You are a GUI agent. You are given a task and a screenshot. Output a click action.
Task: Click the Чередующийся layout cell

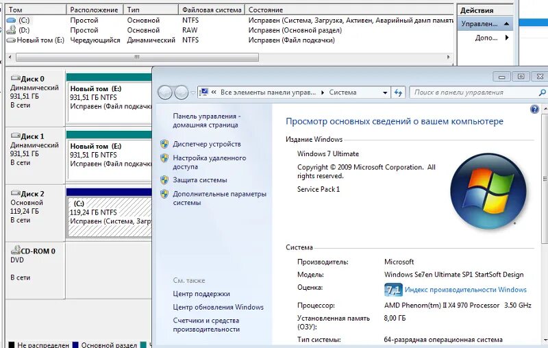pyautogui.click(x=95, y=40)
